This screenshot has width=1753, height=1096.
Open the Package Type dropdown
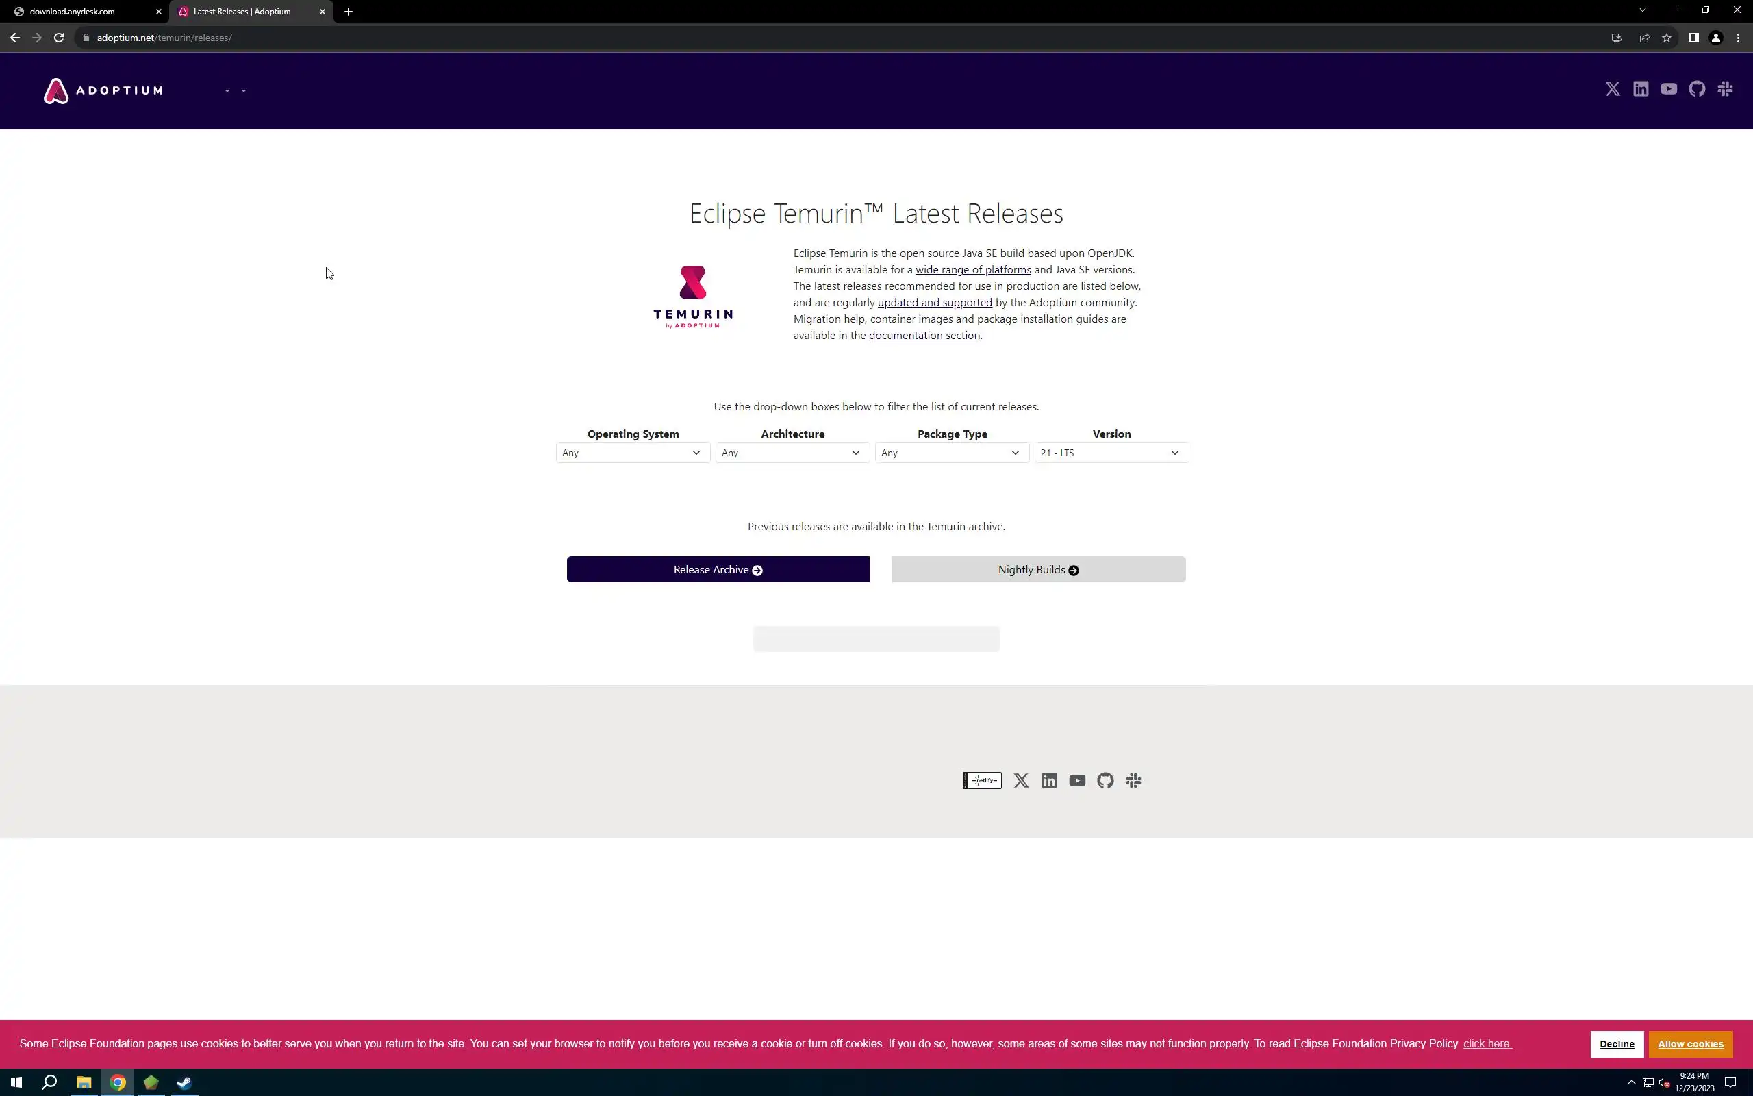(951, 453)
